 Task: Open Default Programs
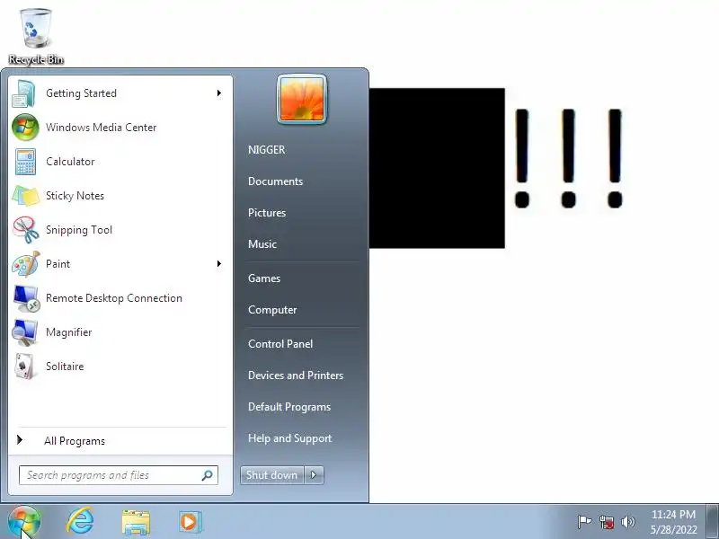pos(289,407)
